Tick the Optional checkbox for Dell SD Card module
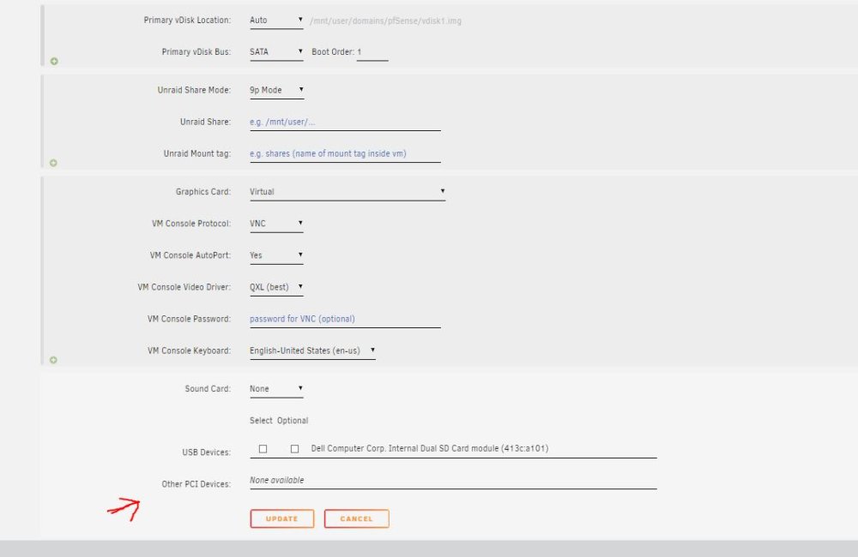The height and width of the screenshot is (557, 858). (x=295, y=449)
